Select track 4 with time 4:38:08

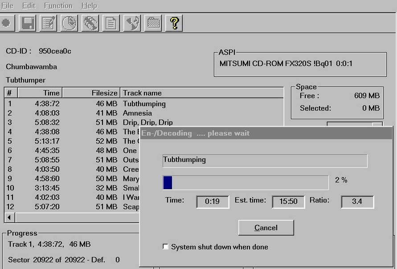click(x=72, y=132)
